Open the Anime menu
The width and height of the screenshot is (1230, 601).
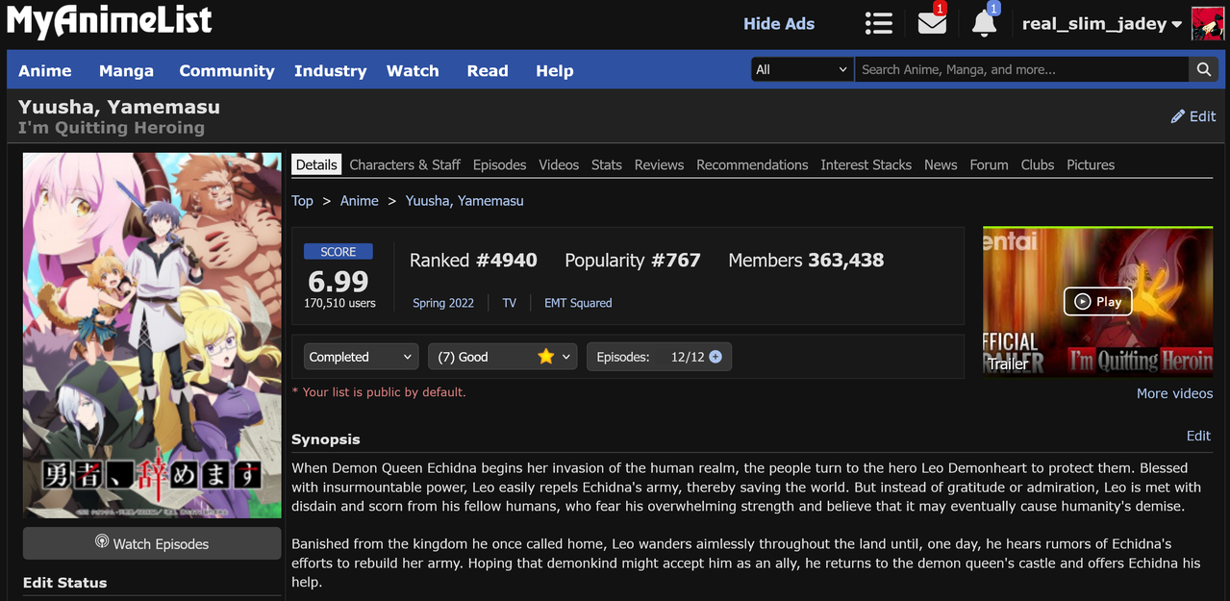(45, 70)
